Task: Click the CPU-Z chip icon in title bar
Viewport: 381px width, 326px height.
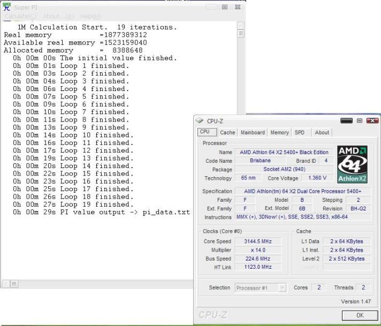Action: click(200, 120)
